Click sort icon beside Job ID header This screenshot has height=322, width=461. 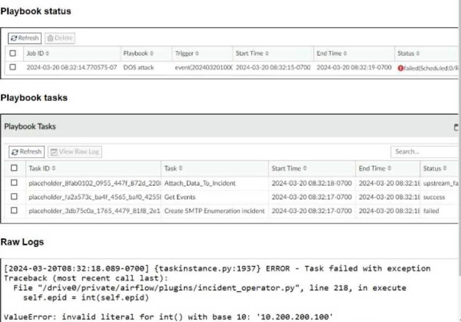47,54
